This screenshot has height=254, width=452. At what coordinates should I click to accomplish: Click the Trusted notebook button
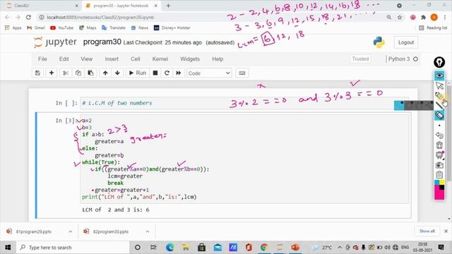360,59
